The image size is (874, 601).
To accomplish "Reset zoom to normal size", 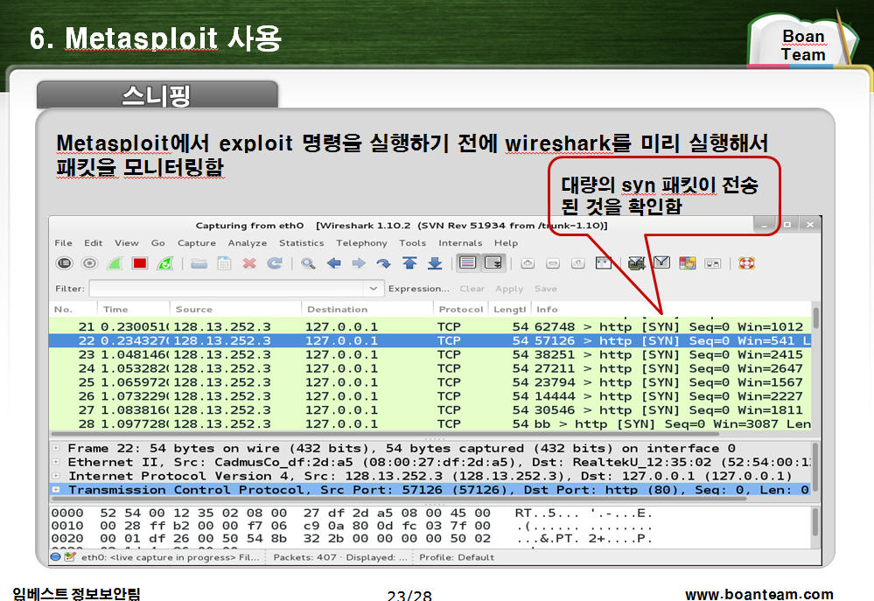I will (578, 263).
